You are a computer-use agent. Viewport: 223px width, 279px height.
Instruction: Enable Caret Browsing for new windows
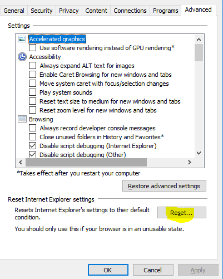click(x=32, y=75)
